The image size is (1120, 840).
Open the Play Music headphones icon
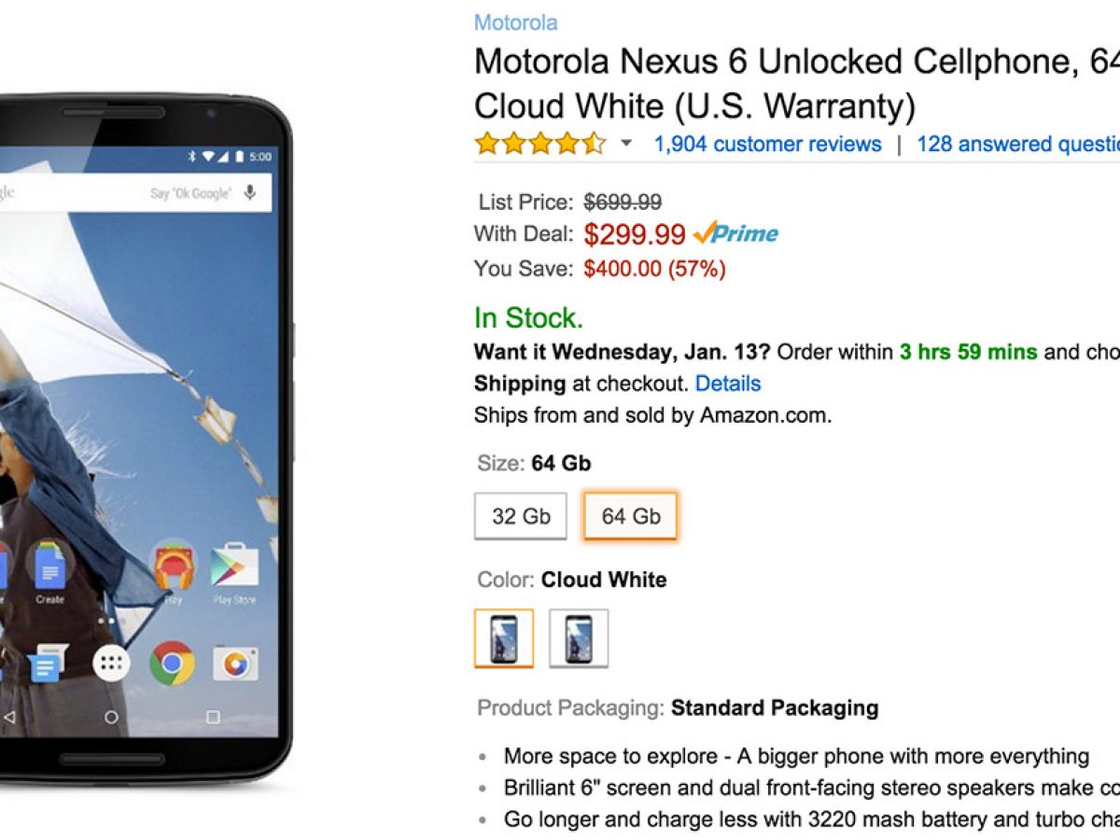174,567
